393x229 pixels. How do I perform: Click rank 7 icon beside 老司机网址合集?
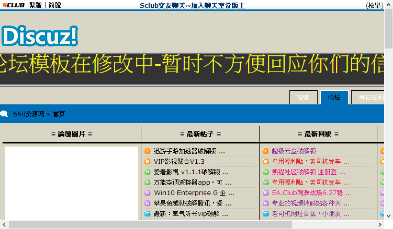click(266, 214)
